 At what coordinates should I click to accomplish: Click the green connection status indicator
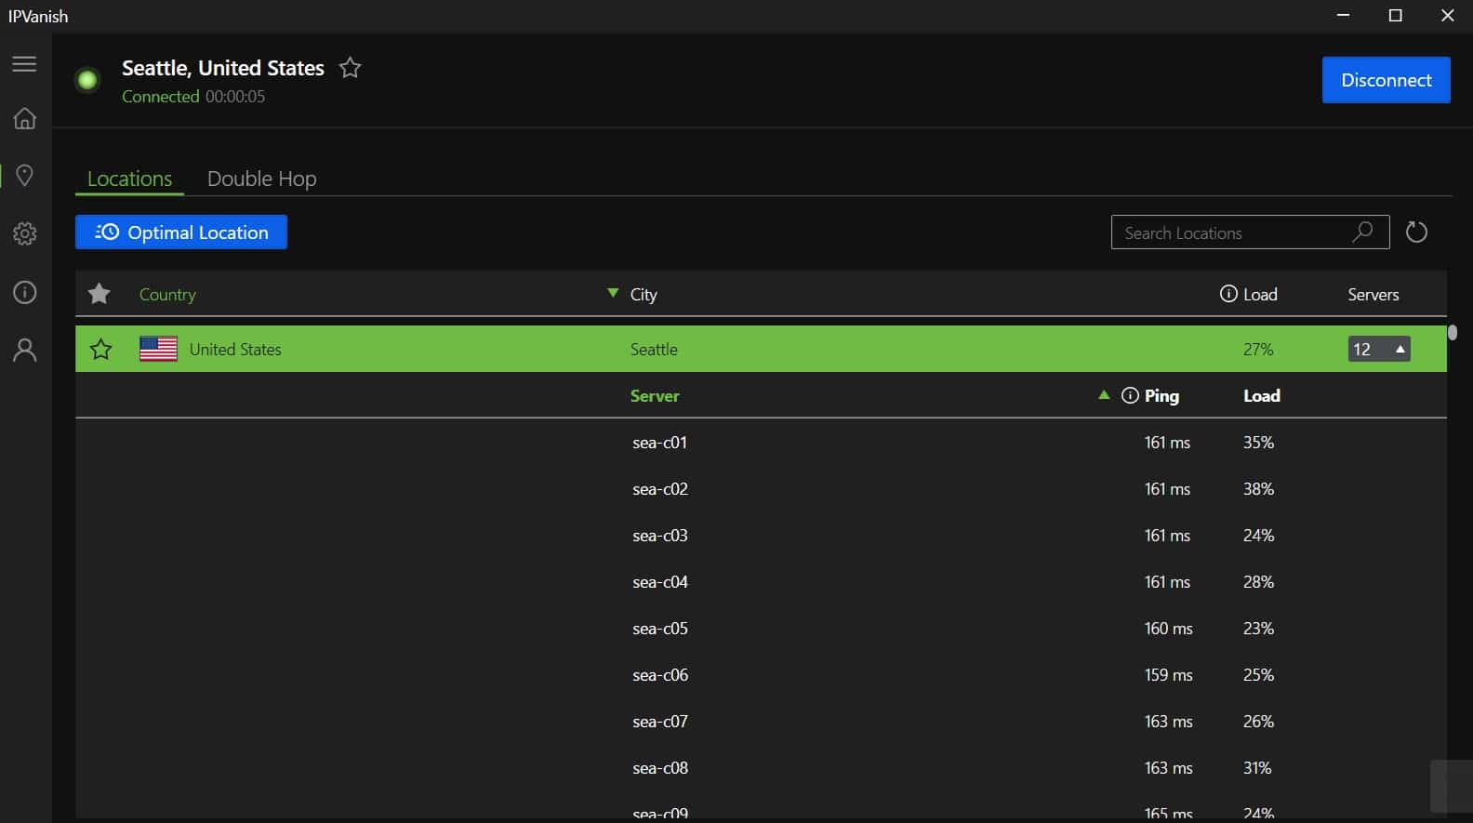coord(87,80)
